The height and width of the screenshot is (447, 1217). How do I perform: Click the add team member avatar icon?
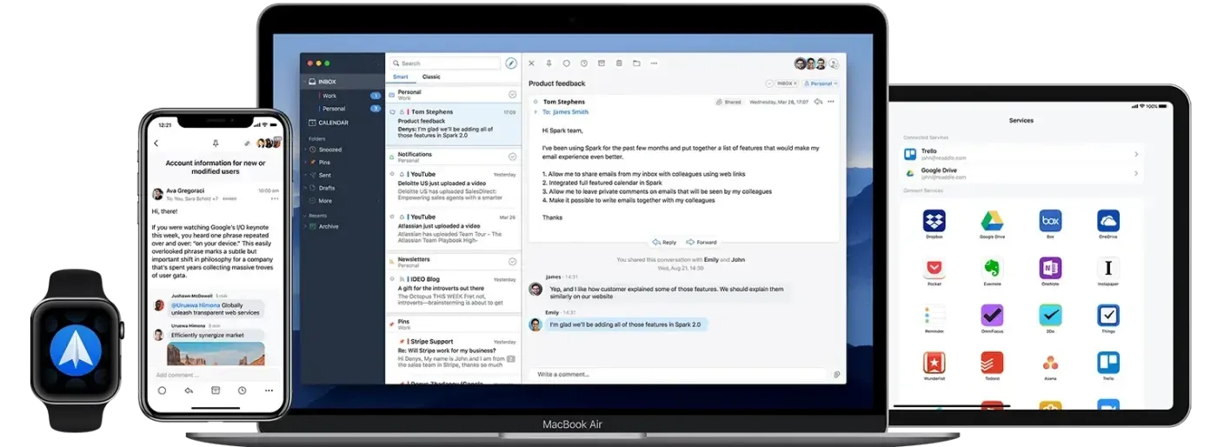(834, 63)
